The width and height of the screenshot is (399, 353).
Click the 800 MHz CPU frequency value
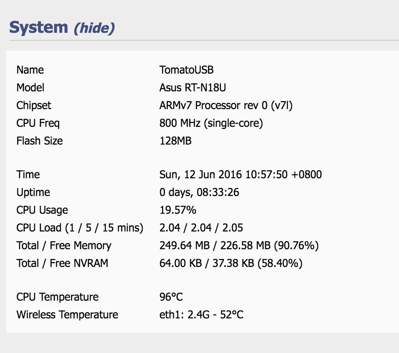tap(211, 123)
